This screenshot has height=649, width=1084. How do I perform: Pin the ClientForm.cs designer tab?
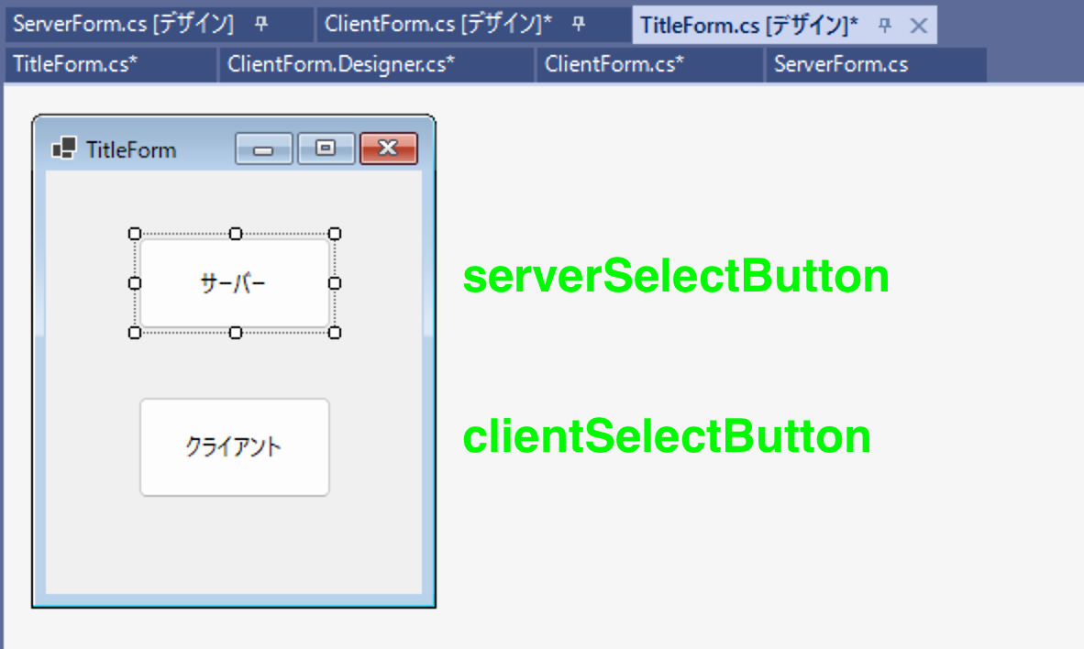(577, 25)
